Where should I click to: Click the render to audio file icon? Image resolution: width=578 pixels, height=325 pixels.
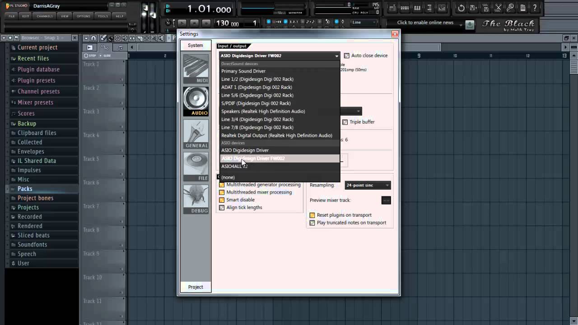pos(486,8)
